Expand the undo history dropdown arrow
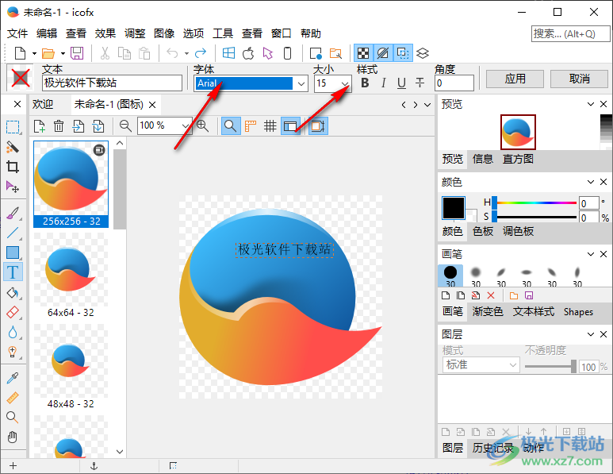 point(186,54)
